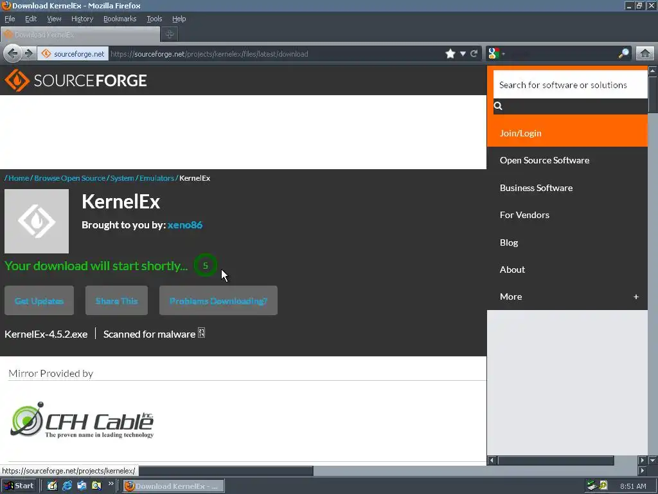Open the Google search engine selector
Image resolution: width=658 pixels, height=494 pixels.
[x=496, y=54]
